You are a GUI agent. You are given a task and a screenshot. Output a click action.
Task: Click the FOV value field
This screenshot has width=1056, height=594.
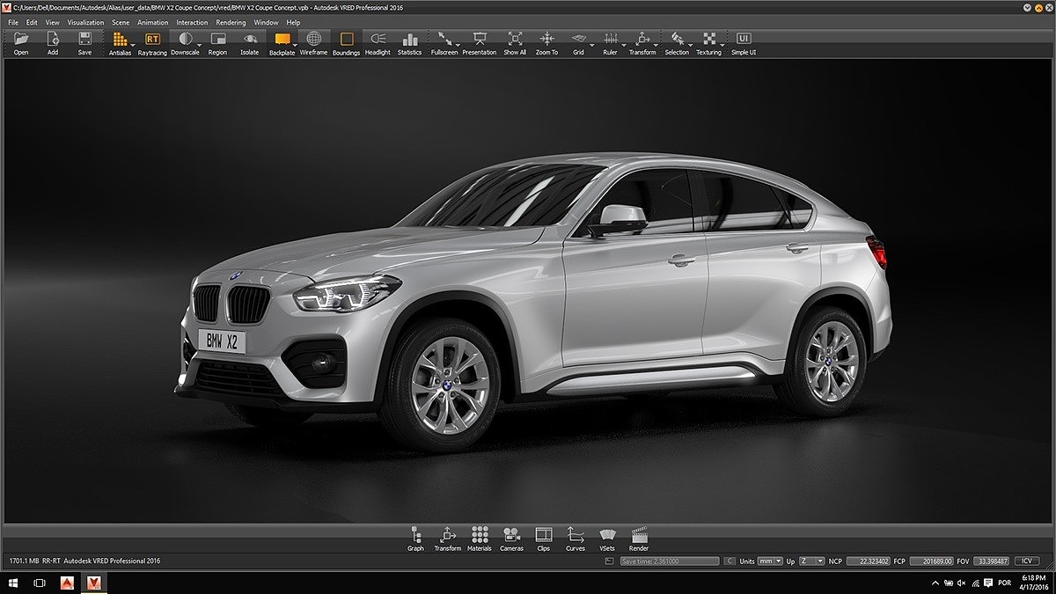pyautogui.click(x=990, y=561)
